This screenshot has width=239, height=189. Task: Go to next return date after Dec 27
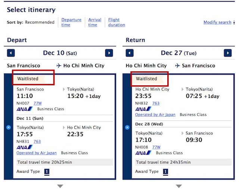point(228,53)
